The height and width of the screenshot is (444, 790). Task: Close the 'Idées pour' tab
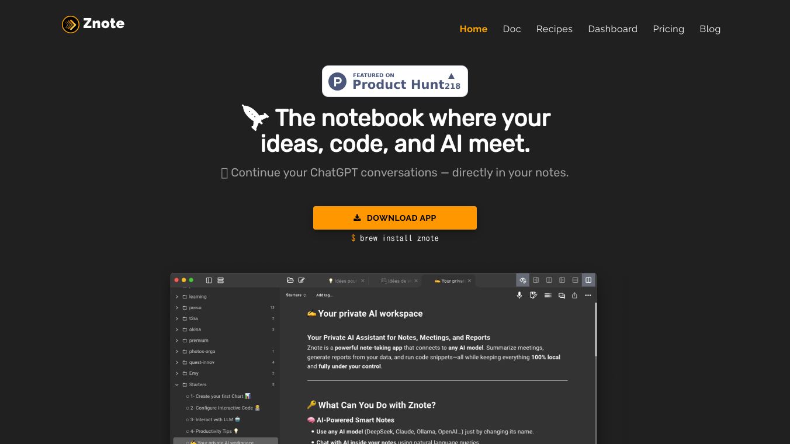(x=363, y=281)
